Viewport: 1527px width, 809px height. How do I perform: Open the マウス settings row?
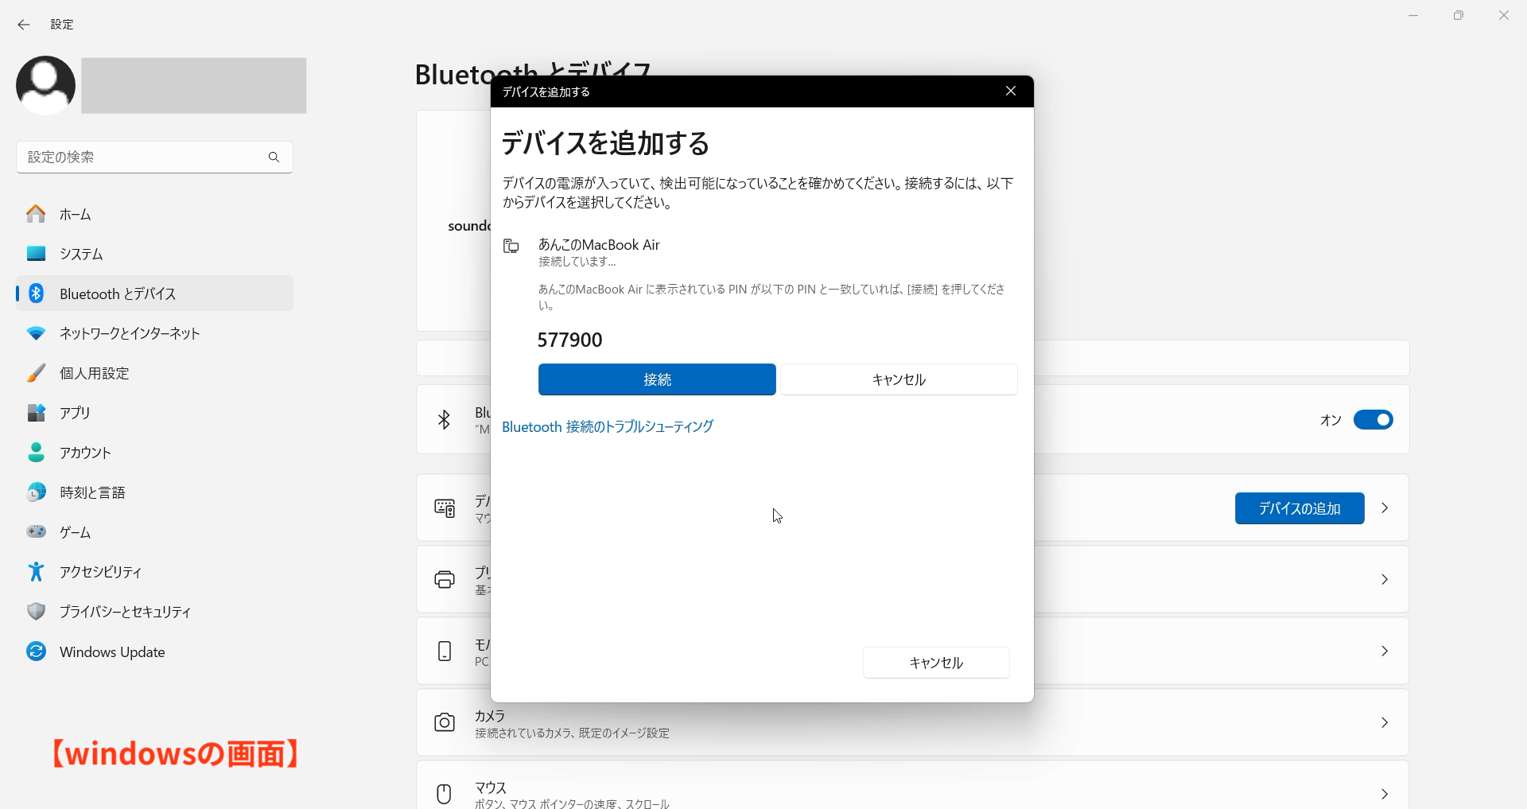click(x=912, y=785)
